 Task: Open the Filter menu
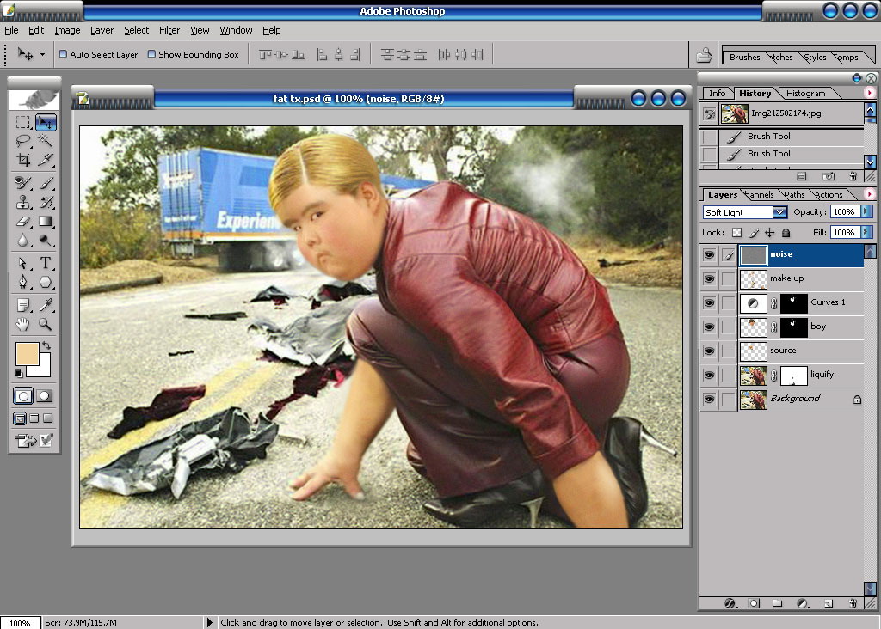169,30
